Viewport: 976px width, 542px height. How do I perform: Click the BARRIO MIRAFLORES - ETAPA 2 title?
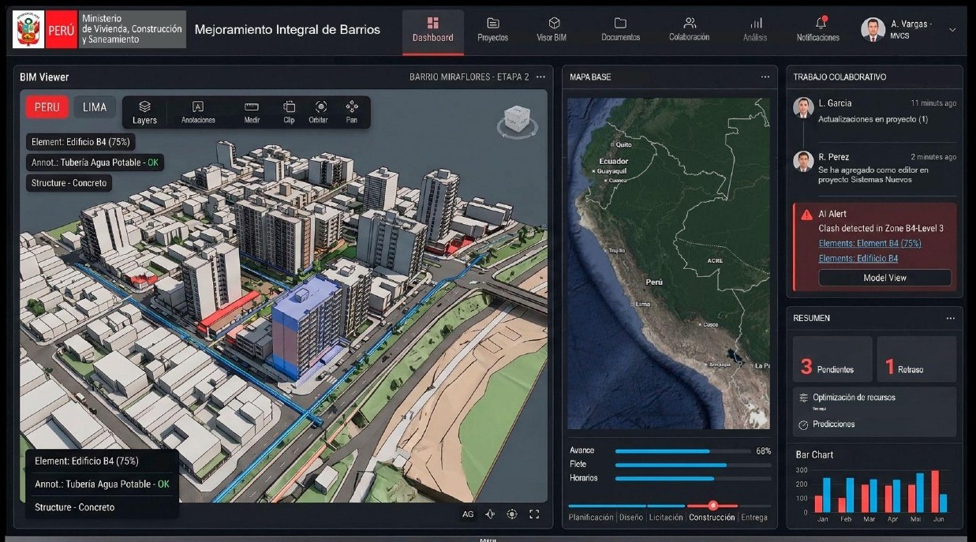pyautogui.click(x=469, y=77)
